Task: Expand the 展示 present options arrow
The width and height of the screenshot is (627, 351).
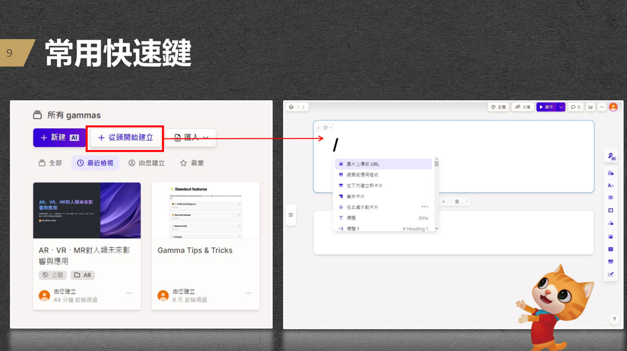Action: [x=561, y=107]
